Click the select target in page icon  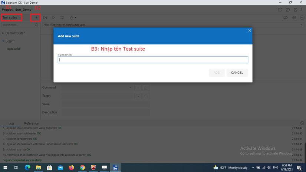(x=138, y=96)
